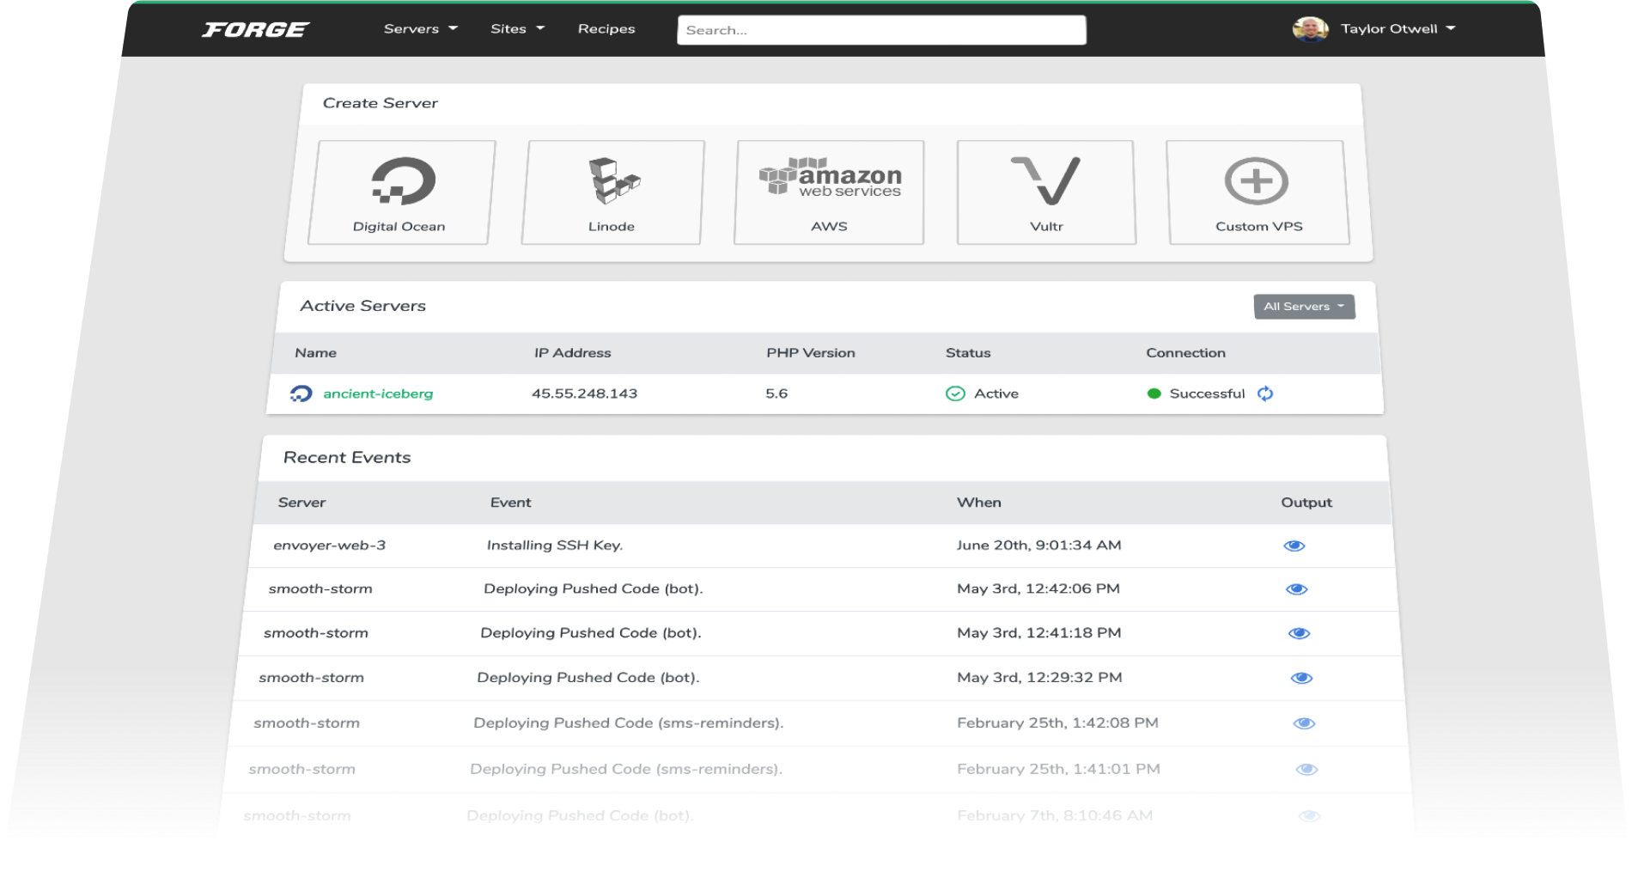The width and height of the screenshot is (1632, 878).
Task: Click the Name column header
Action: [316, 353]
